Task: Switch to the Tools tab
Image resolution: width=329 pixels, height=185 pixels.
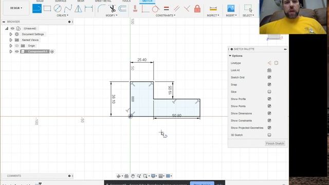Action: 126,1
